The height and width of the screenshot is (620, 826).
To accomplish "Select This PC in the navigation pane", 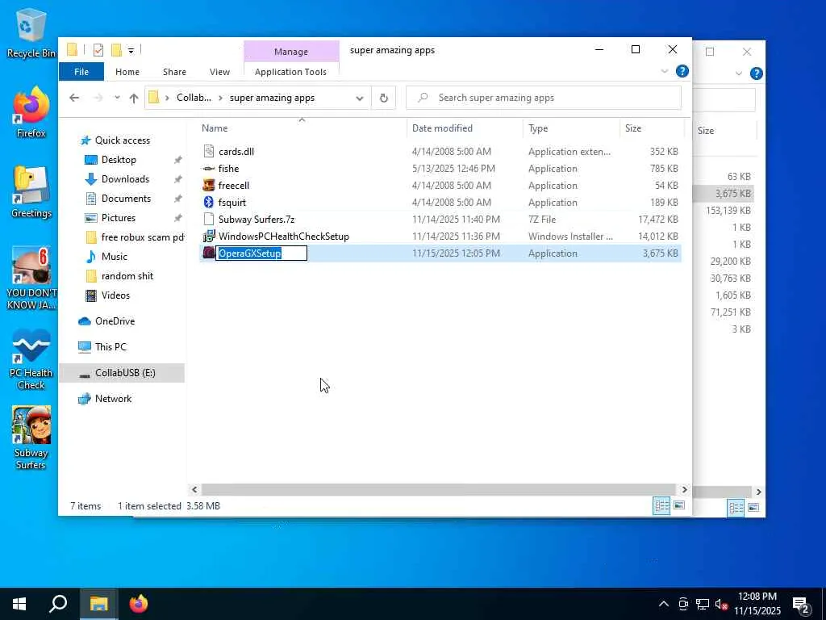I will coord(111,347).
